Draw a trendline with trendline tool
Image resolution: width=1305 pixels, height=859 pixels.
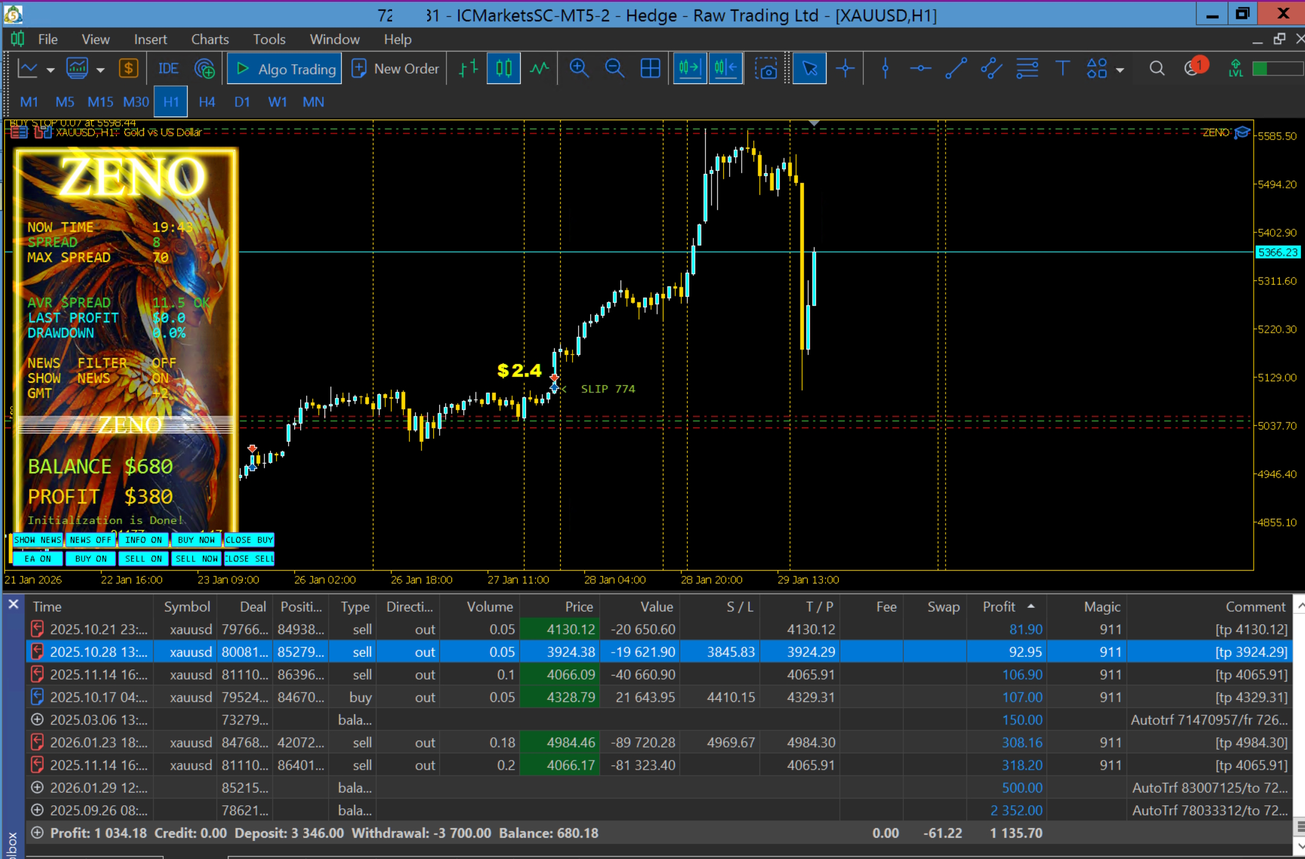click(x=956, y=68)
